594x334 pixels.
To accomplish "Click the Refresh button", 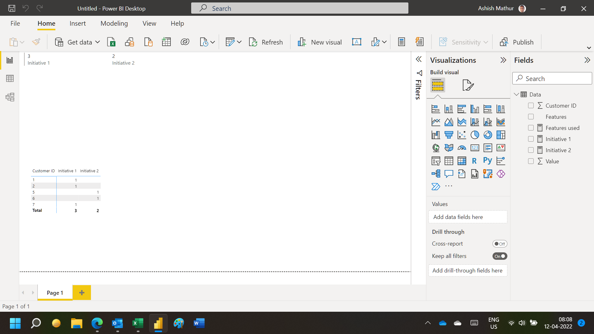I will [x=266, y=42].
